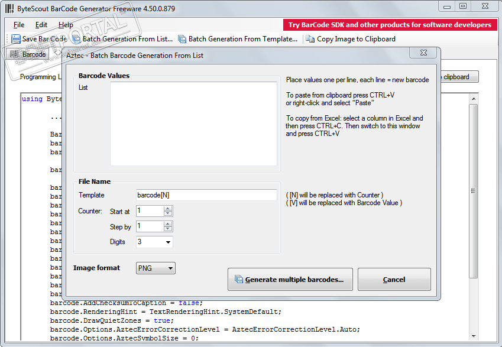
Task: Click the 'barcode.DrawQuietZones = true;' code line
Action: point(112,320)
